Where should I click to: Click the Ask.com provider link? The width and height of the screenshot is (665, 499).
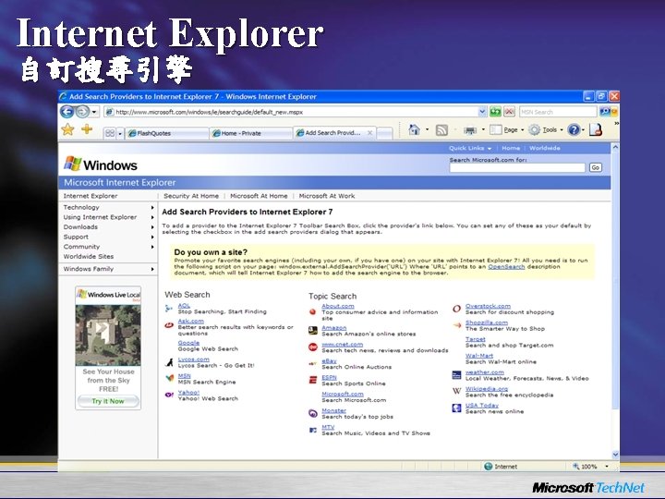point(191,322)
